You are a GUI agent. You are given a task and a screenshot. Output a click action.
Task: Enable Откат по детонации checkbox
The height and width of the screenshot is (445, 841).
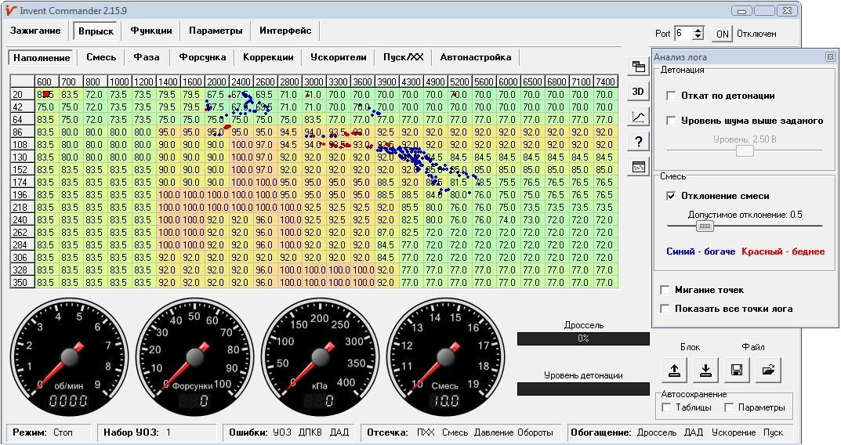671,96
